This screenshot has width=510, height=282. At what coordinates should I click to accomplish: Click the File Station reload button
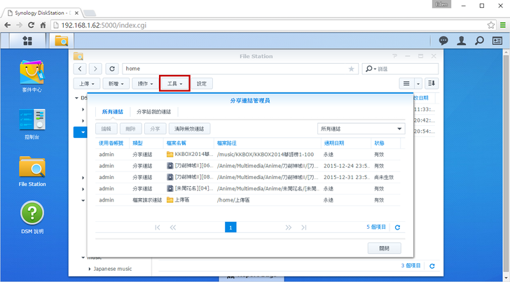coord(111,69)
